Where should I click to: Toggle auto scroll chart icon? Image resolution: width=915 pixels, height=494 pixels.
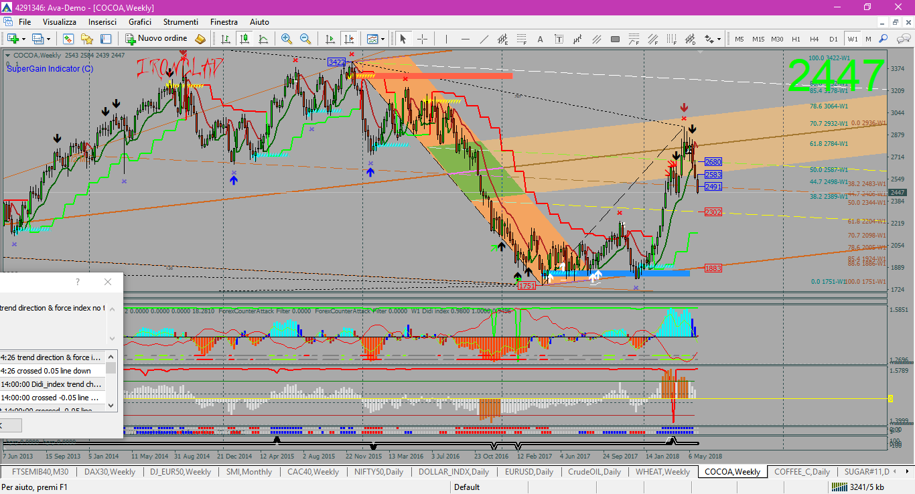click(330, 39)
